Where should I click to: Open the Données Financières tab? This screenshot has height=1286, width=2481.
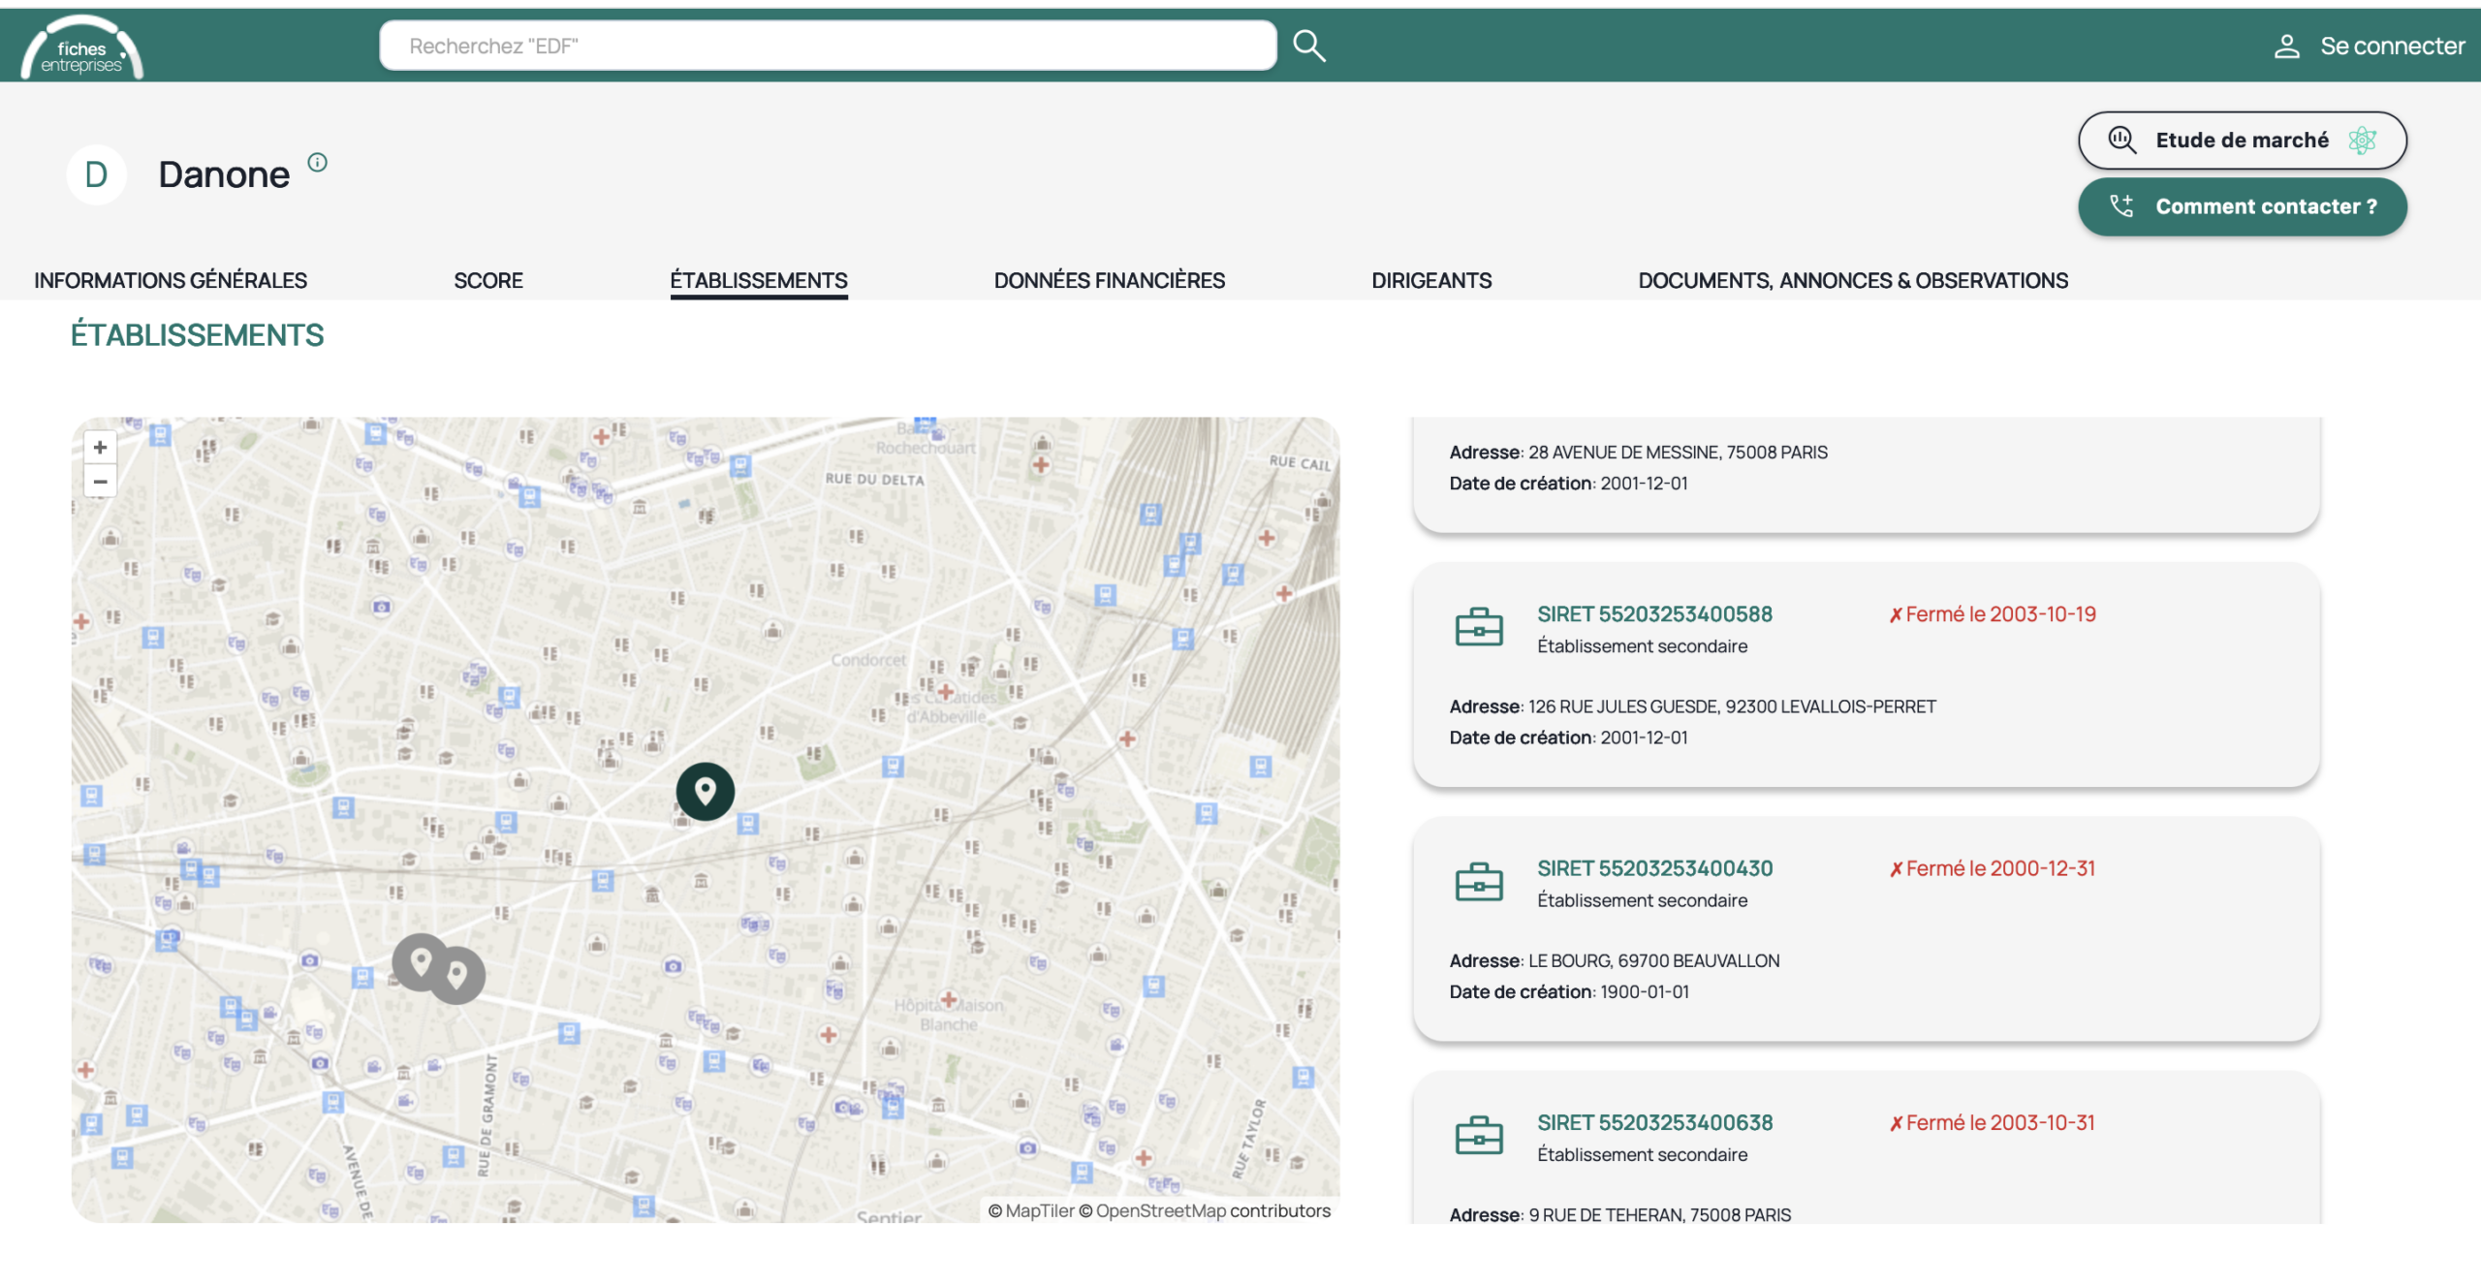tap(1109, 280)
